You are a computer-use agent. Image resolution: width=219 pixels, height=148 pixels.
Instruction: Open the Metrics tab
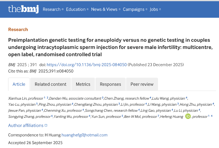pos(83,84)
